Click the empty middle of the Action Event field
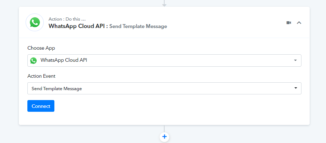This screenshot has width=326, height=143. pos(187,88)
